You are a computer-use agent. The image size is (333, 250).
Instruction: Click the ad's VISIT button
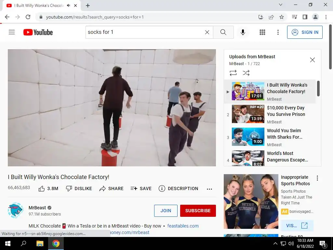coord(297,226)
